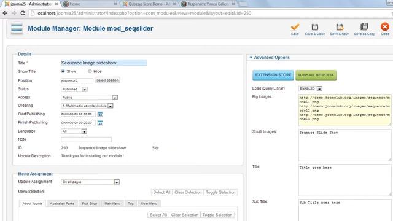Close the Responsive Vimeo Gallery browser tab
This screenshot has width=393, height=221.
(x=233, y=4)
